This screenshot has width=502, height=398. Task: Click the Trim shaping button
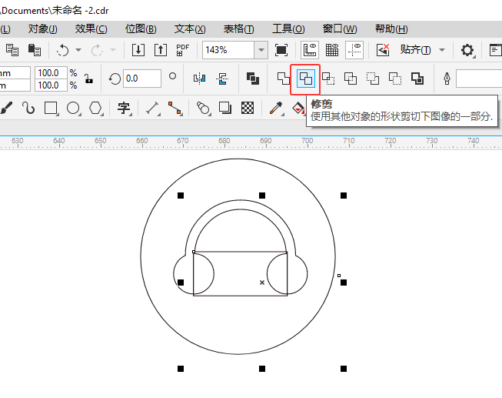(307, 79)
